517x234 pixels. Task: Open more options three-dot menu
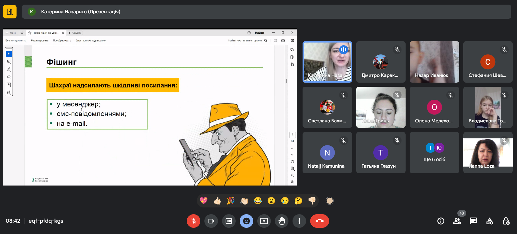pos(299,221)
